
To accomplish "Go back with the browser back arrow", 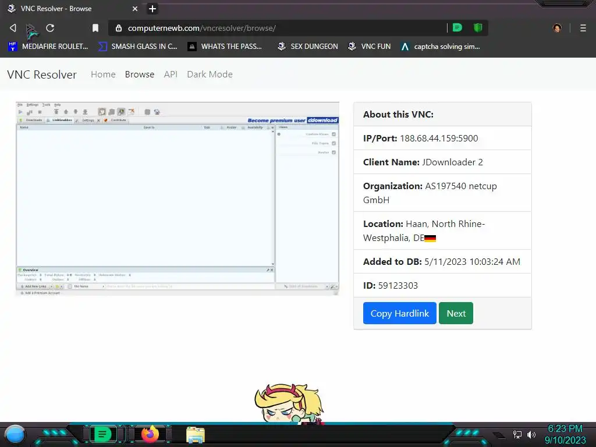I will tap(13, 28).
